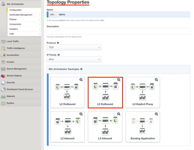Expand the Policies submenu
Screen dimensions: 194x150
tap(25, 19)
